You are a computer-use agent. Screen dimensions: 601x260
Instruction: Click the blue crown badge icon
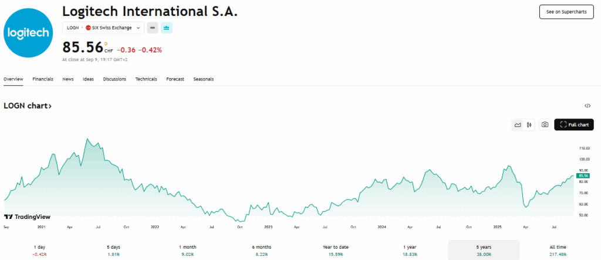tap(166, 28)
